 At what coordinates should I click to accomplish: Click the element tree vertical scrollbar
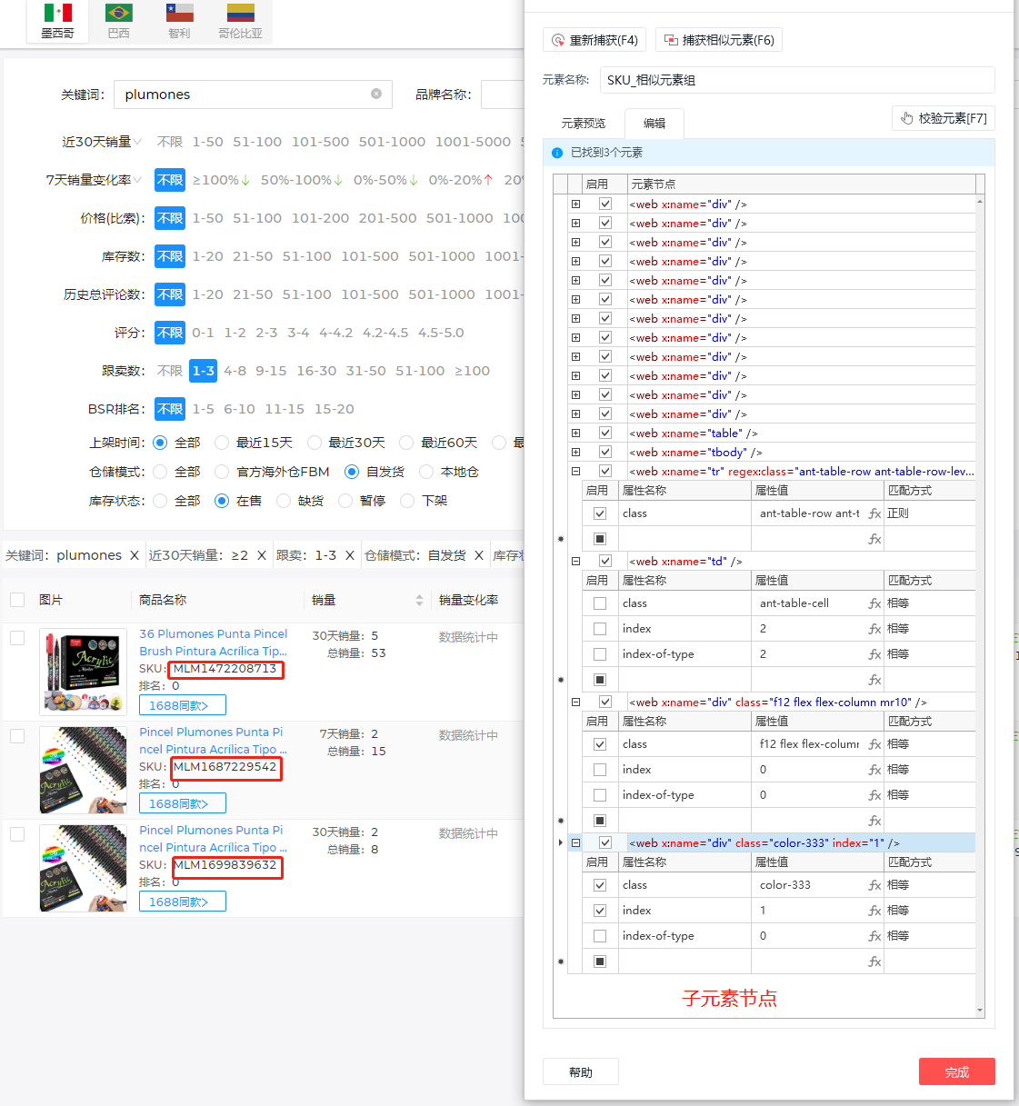pyautogui.click(x=980, y=605)
